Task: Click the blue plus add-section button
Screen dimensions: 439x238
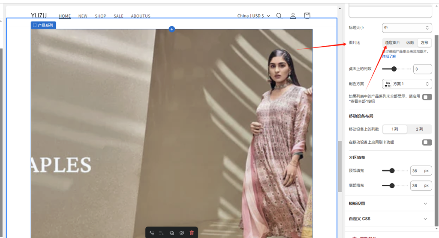Action: (171, 29)
